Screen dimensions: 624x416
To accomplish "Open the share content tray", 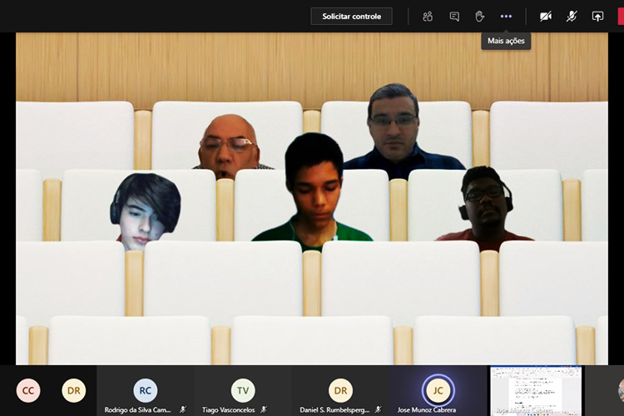I will click(597, 17).
